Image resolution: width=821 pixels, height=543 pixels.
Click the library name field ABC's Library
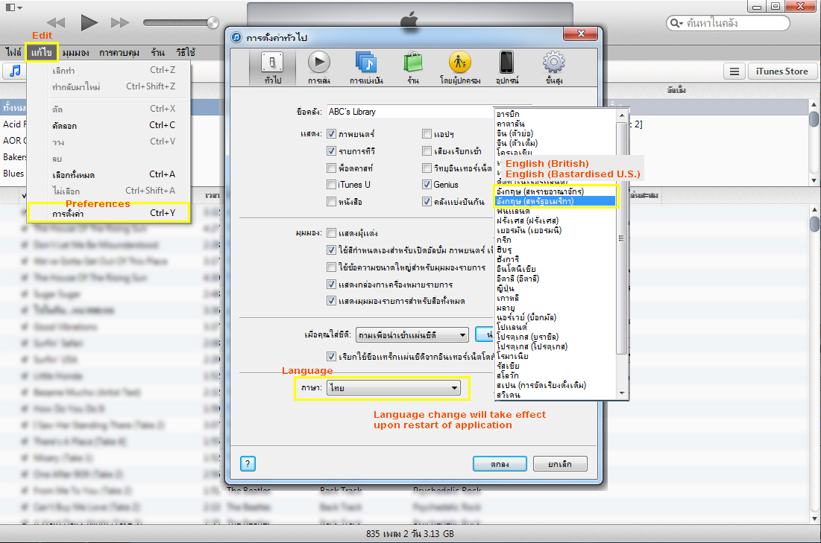(410, 112)
